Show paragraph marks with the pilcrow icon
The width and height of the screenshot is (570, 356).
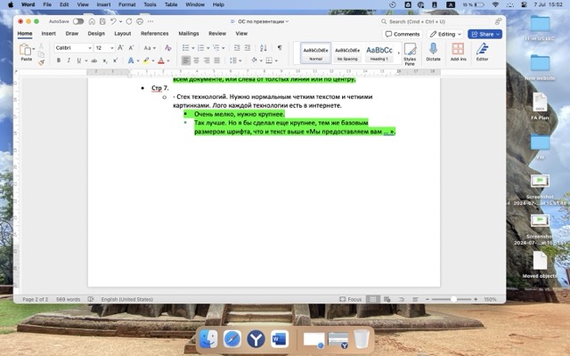(279, 47)
